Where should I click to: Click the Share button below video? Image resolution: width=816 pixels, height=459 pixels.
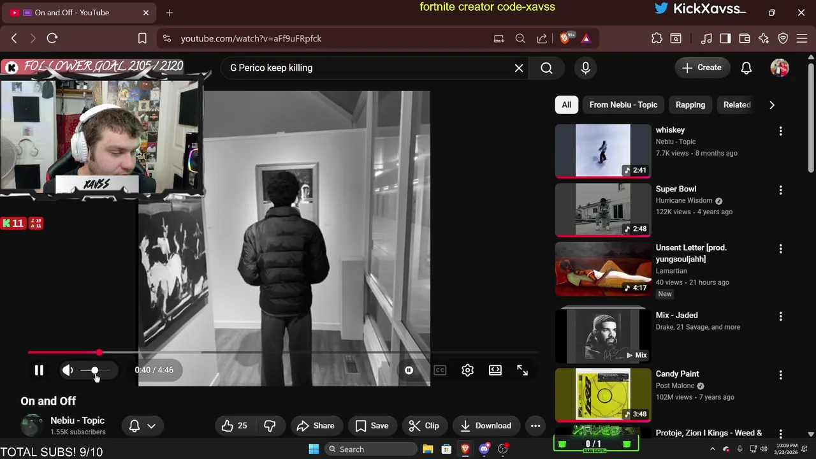pos(316,426)
